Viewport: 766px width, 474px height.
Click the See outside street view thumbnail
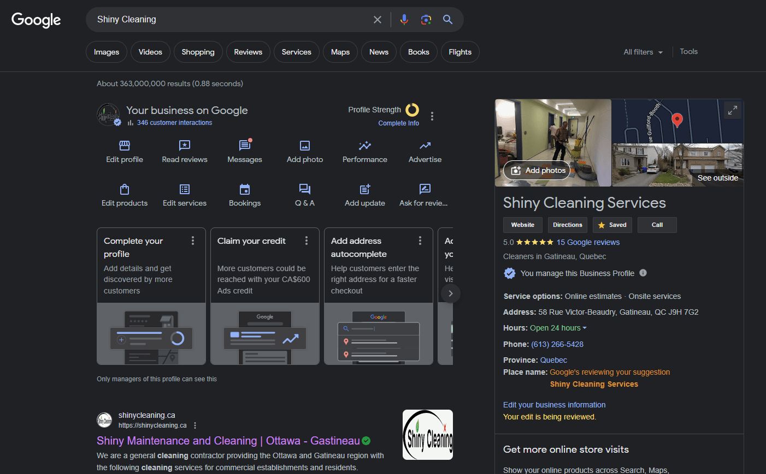pos(677,165)
